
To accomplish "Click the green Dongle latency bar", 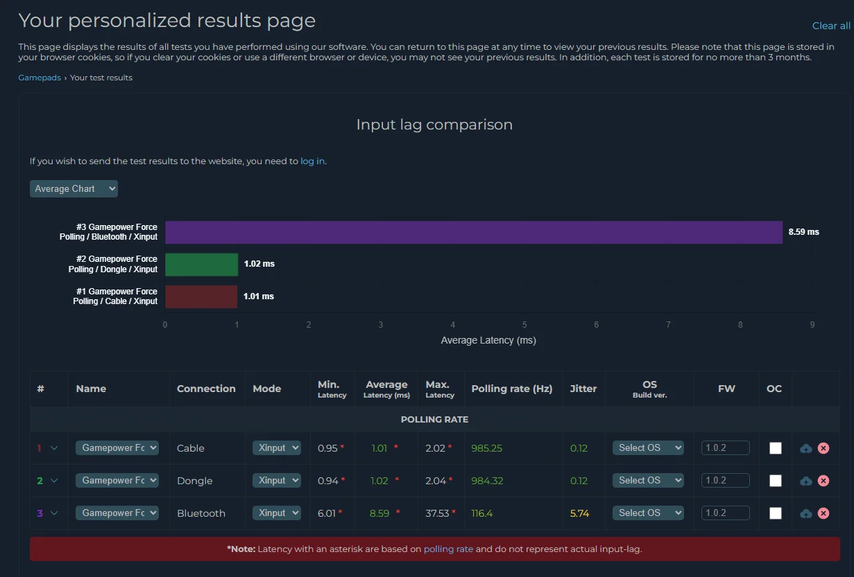I will [201, 265].
